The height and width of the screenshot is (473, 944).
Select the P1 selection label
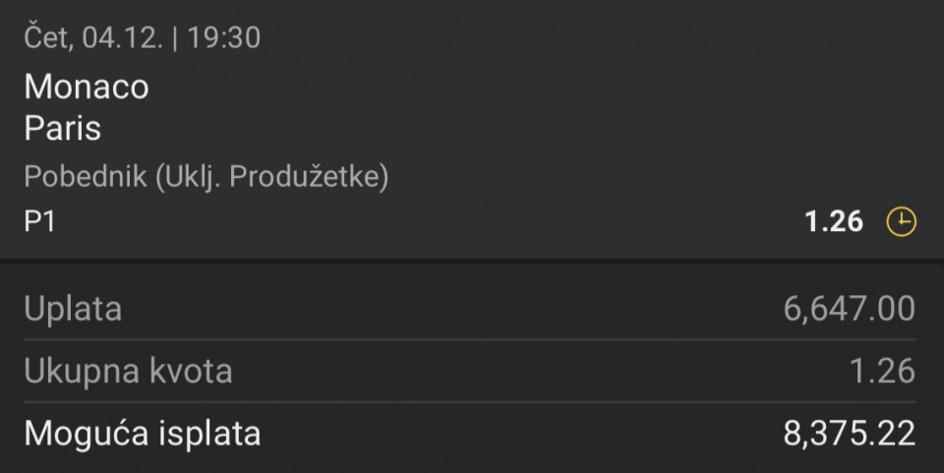coord(40,223)
